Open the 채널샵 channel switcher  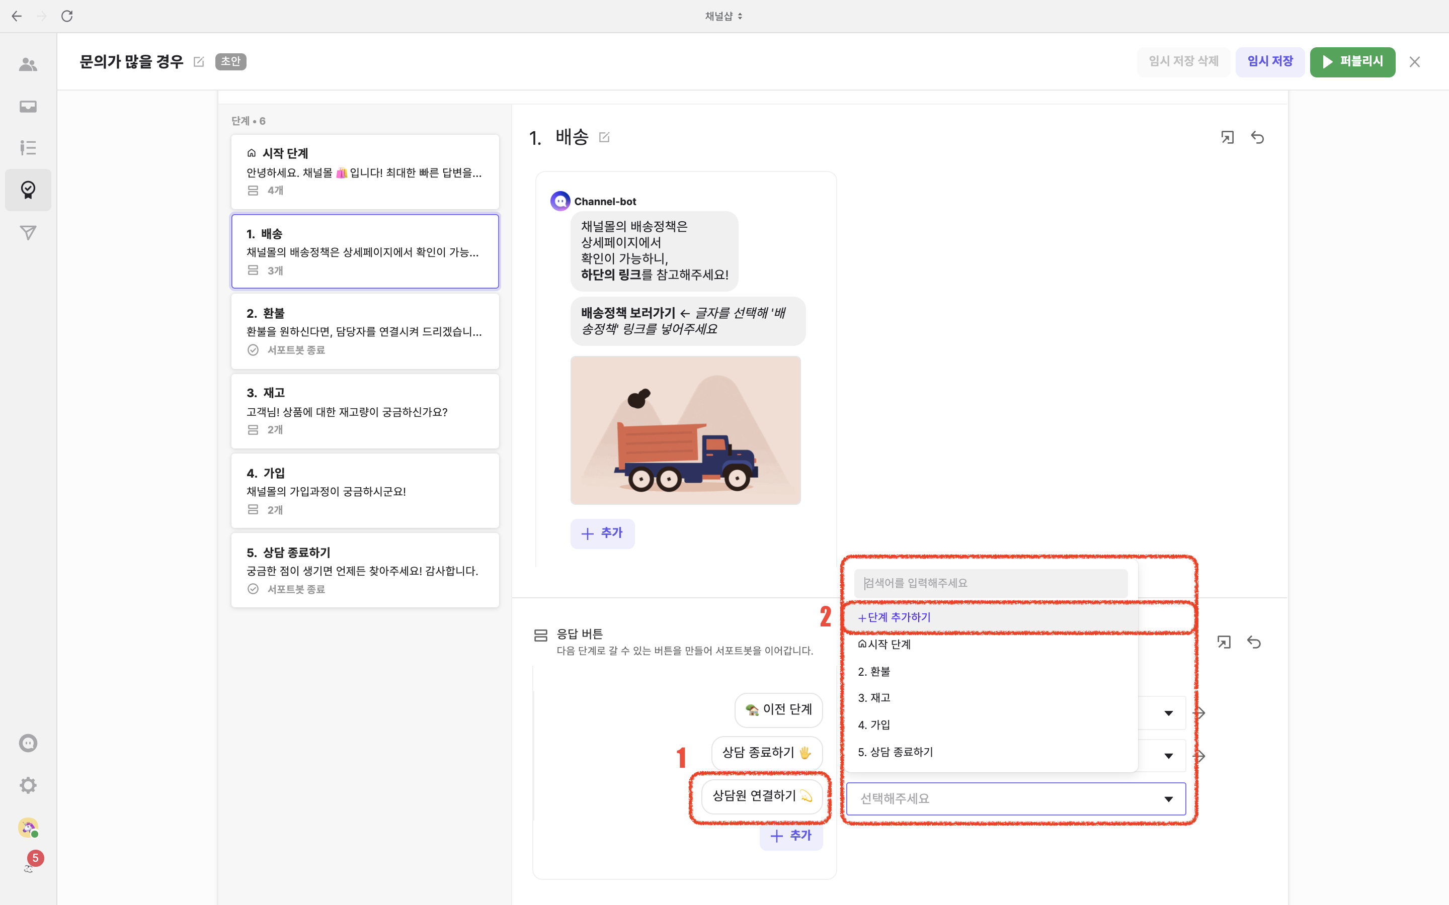723,16
